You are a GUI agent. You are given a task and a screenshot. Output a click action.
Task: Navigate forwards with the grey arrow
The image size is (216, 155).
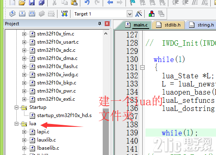[x=119, y=2]
